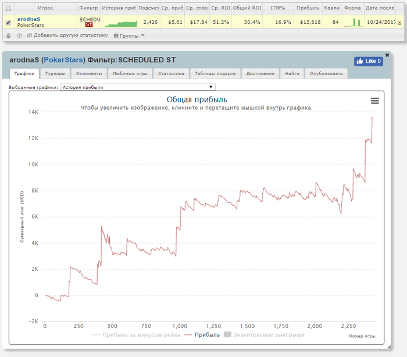
Task: Select the Графики tab
Action: click(x=24, y=73)
